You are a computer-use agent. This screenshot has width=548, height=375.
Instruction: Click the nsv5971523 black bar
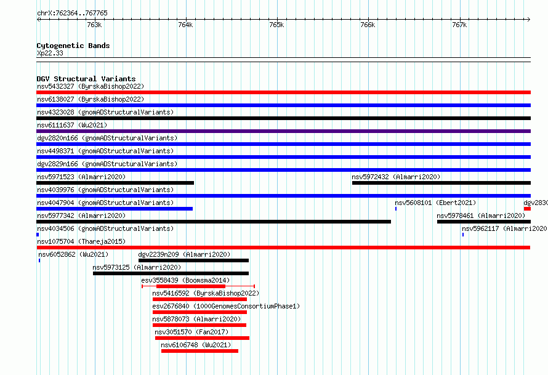[x=115, y=183]
